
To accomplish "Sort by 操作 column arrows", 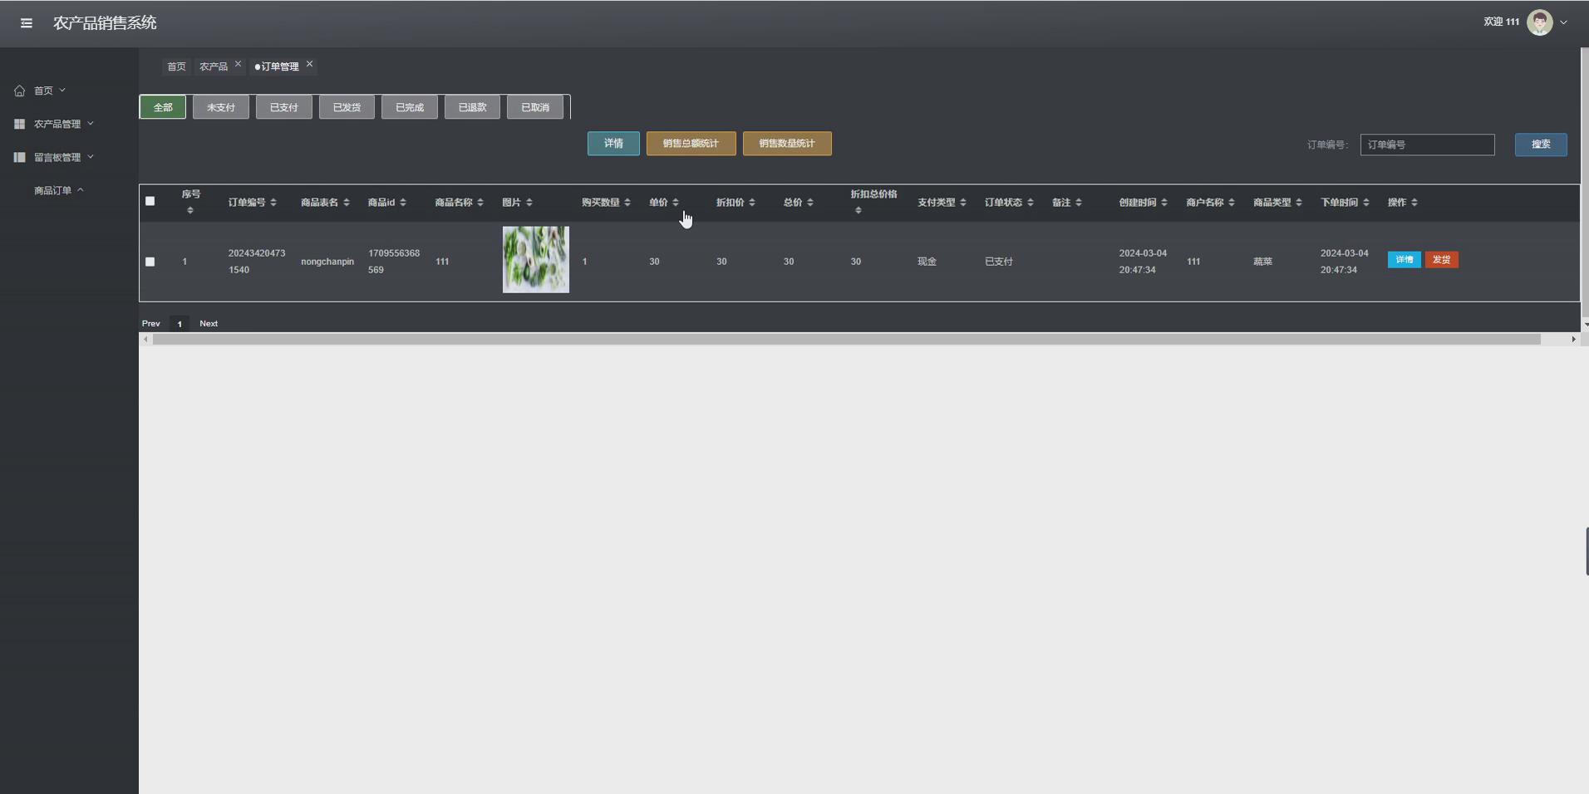I will coord(1414,203).
